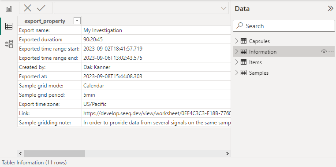
Task: Open the Model view icon
Action: tap(9, 44)
